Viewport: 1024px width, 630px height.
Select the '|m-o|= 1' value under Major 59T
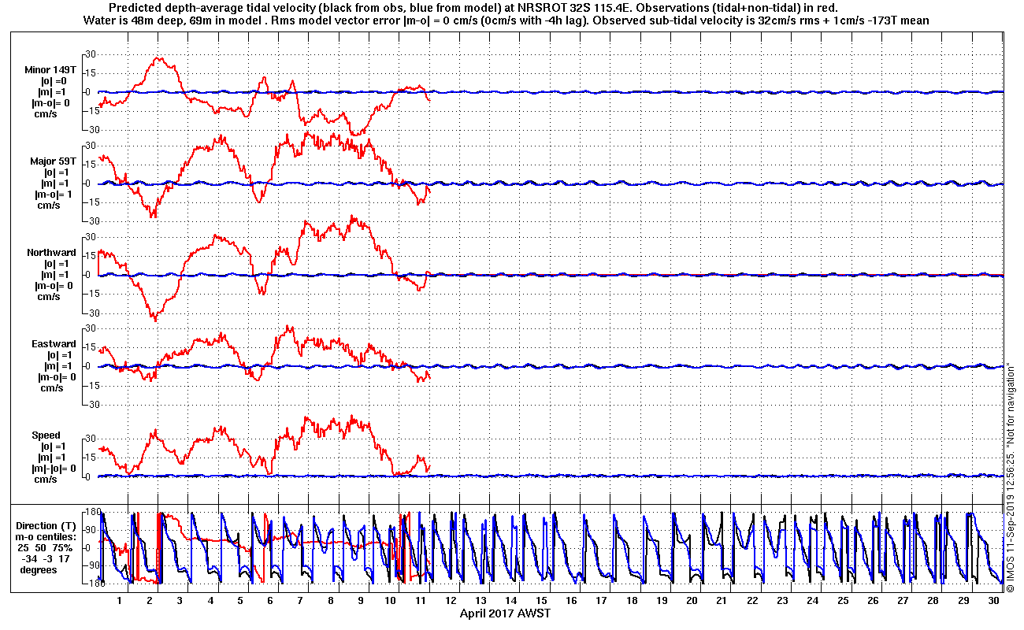(x=53, y=195)
